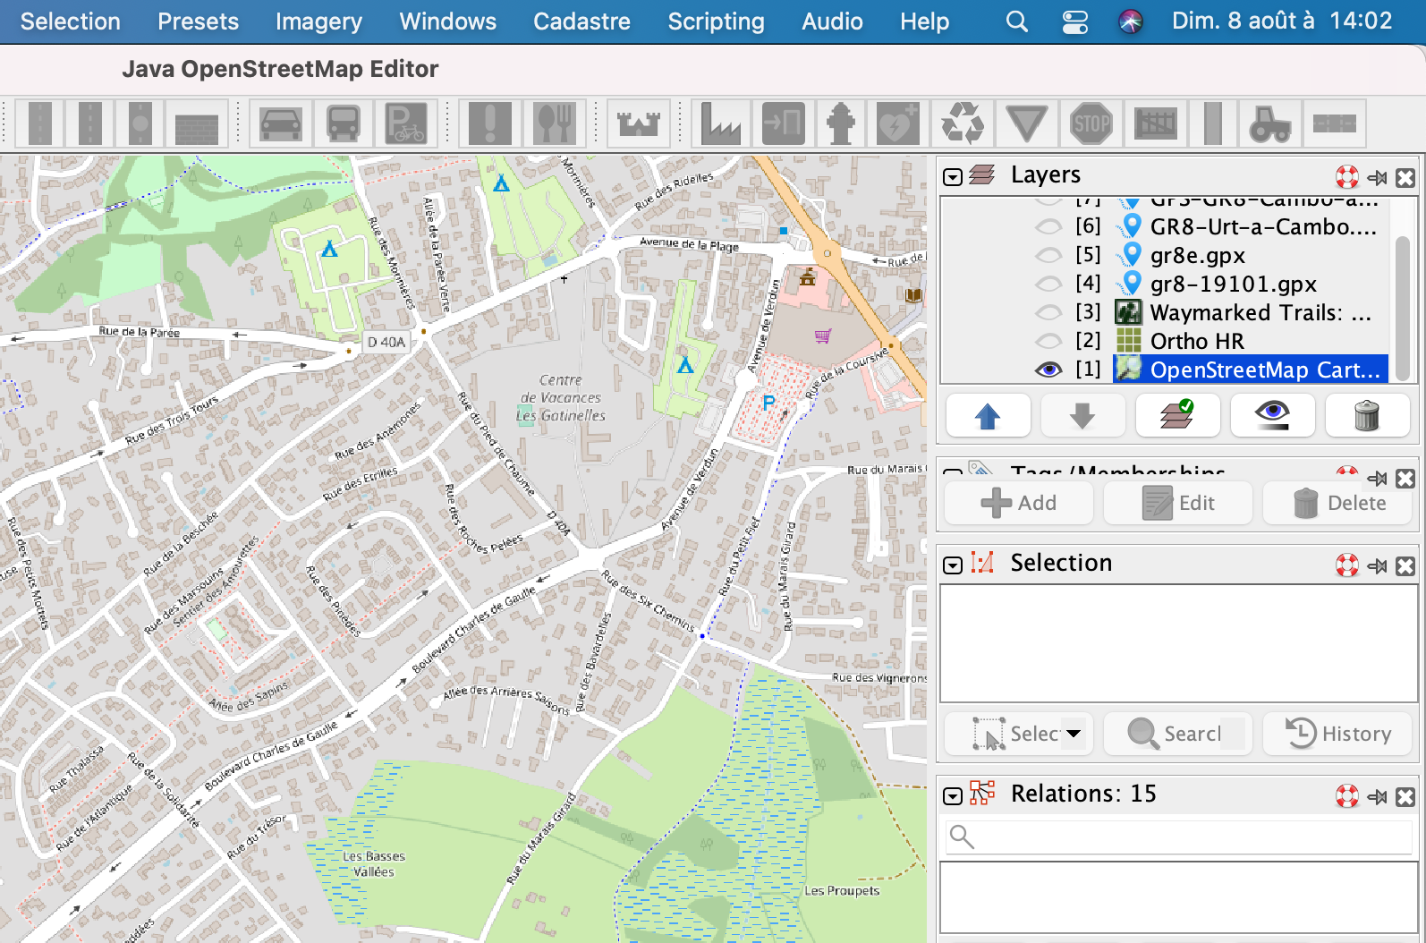Open the Scripting menu
Screen dimensions: 1426x943
pos(717,21)
